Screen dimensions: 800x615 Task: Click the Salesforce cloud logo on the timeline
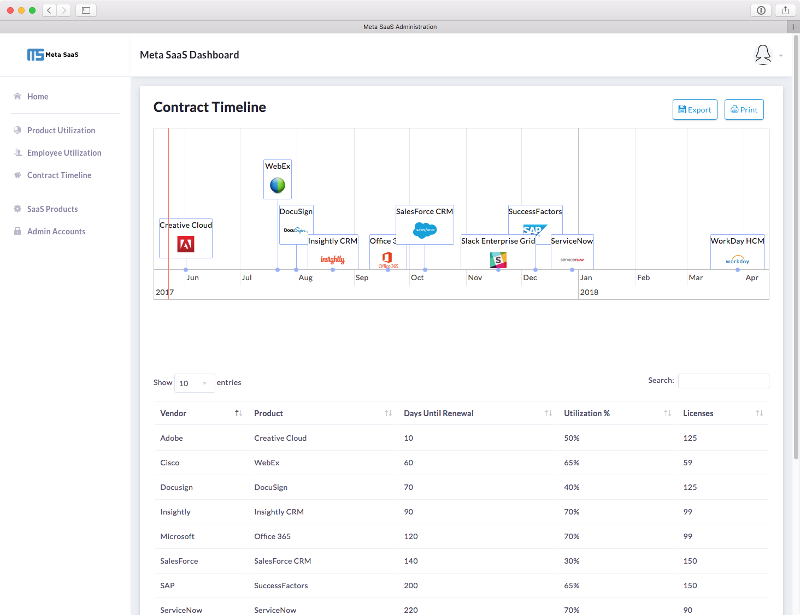(x=425, y=230)
